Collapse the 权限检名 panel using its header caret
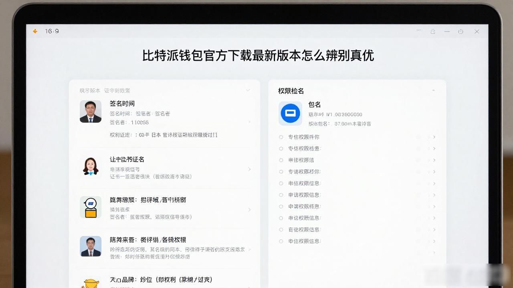513x288 pixels. [433, 91]
